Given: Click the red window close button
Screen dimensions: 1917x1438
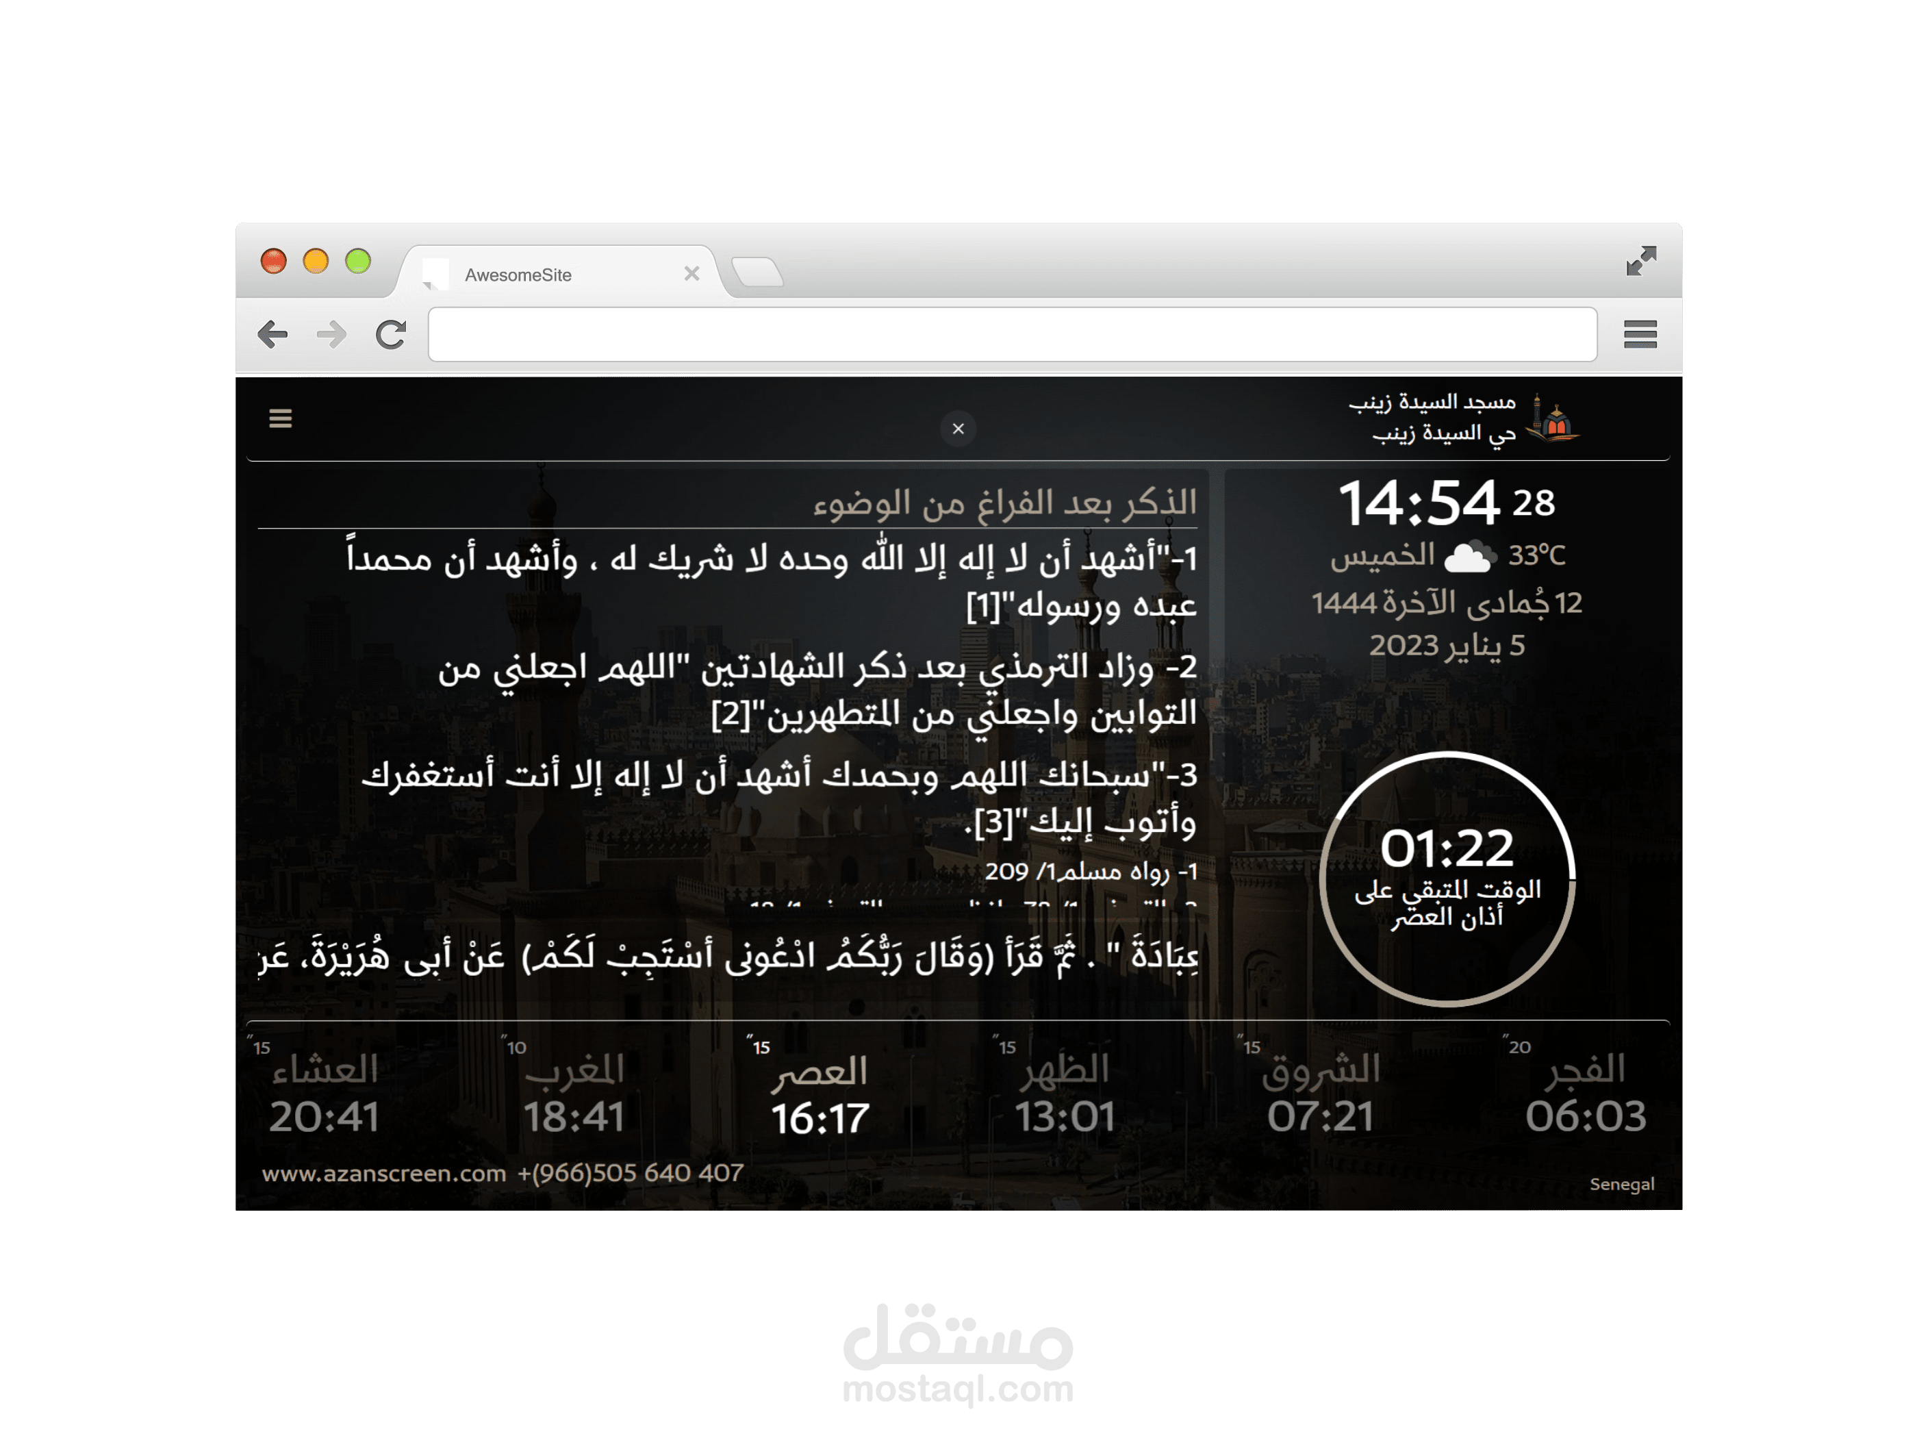Looking at the screenshot, I should (x=274, y=261).
